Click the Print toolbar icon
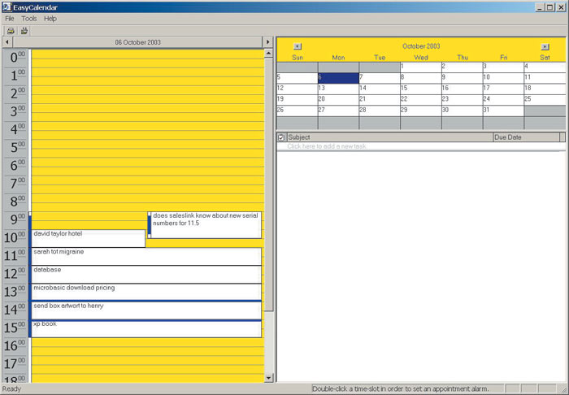Screen dimensions: 569x395 [11, 31]
